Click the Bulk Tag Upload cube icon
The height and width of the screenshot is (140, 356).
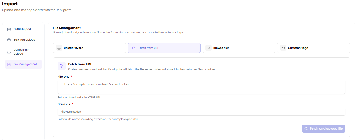point(9,40)
